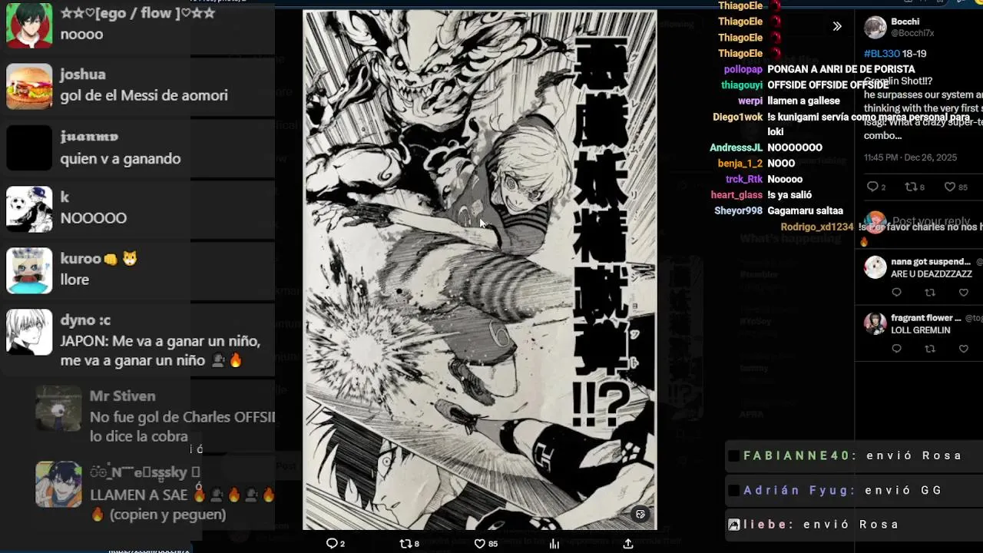Click joshua's burger avatar in chat
The height and width of the screenshot is (553, 983).
[29, 86]
